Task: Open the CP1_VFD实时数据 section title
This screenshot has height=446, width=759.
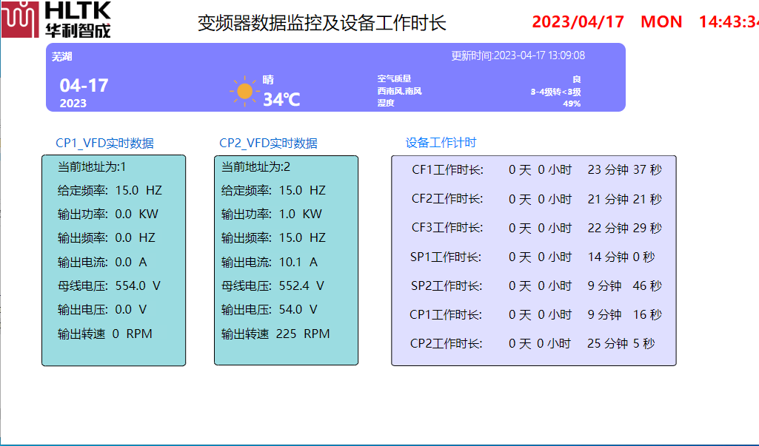Action: point(104,143)
